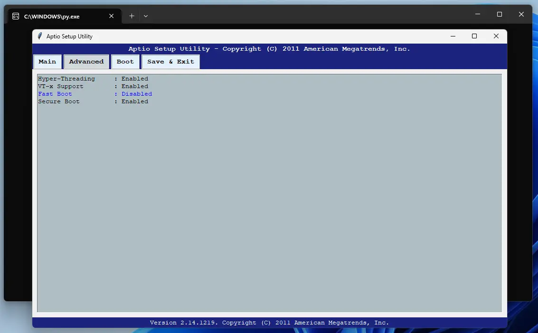Go to Save & Exit tab
The height and width of the screenshot is (333, 538).
[170, 62]
